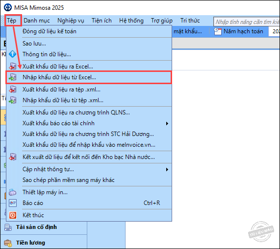Click the Thông tin dữ liệu info icon

(x=12, y=54)
